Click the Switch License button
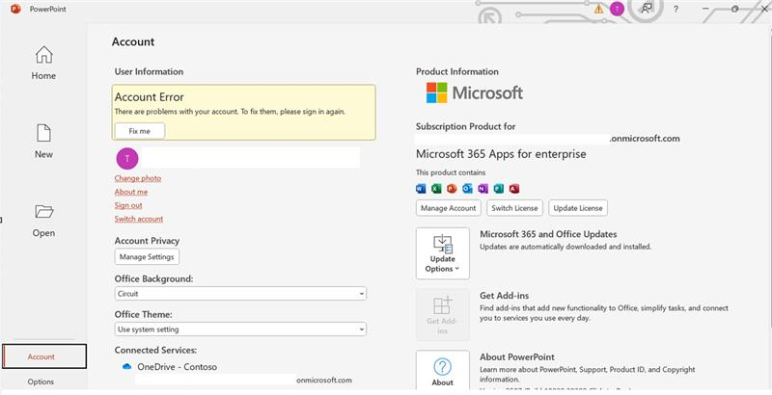Viewport: 772px width, 395px height. (x=514, y=208)
